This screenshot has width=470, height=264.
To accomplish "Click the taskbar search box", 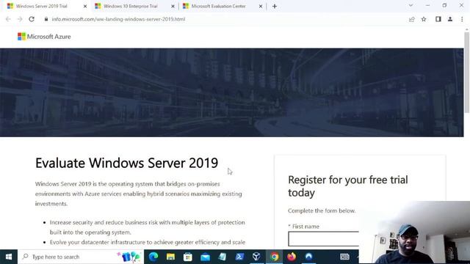I will tap(81, 257).
